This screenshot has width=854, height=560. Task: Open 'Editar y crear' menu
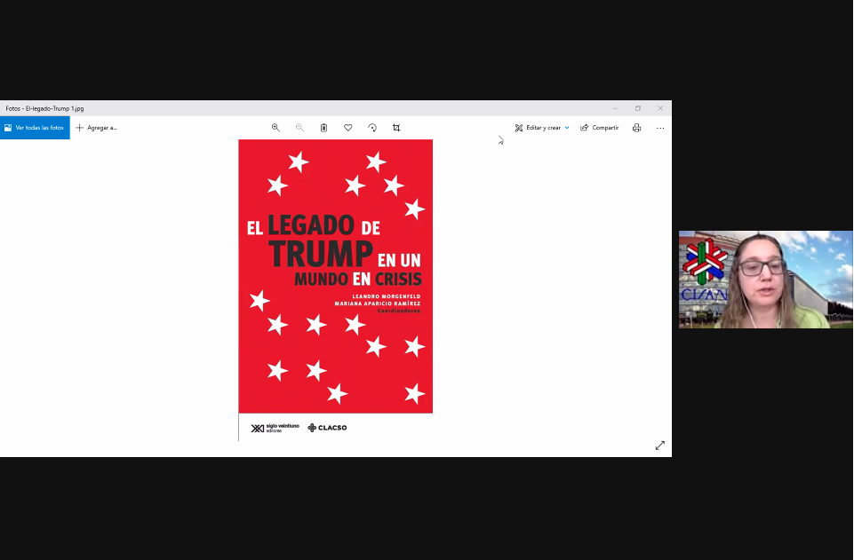pos(542,128)
